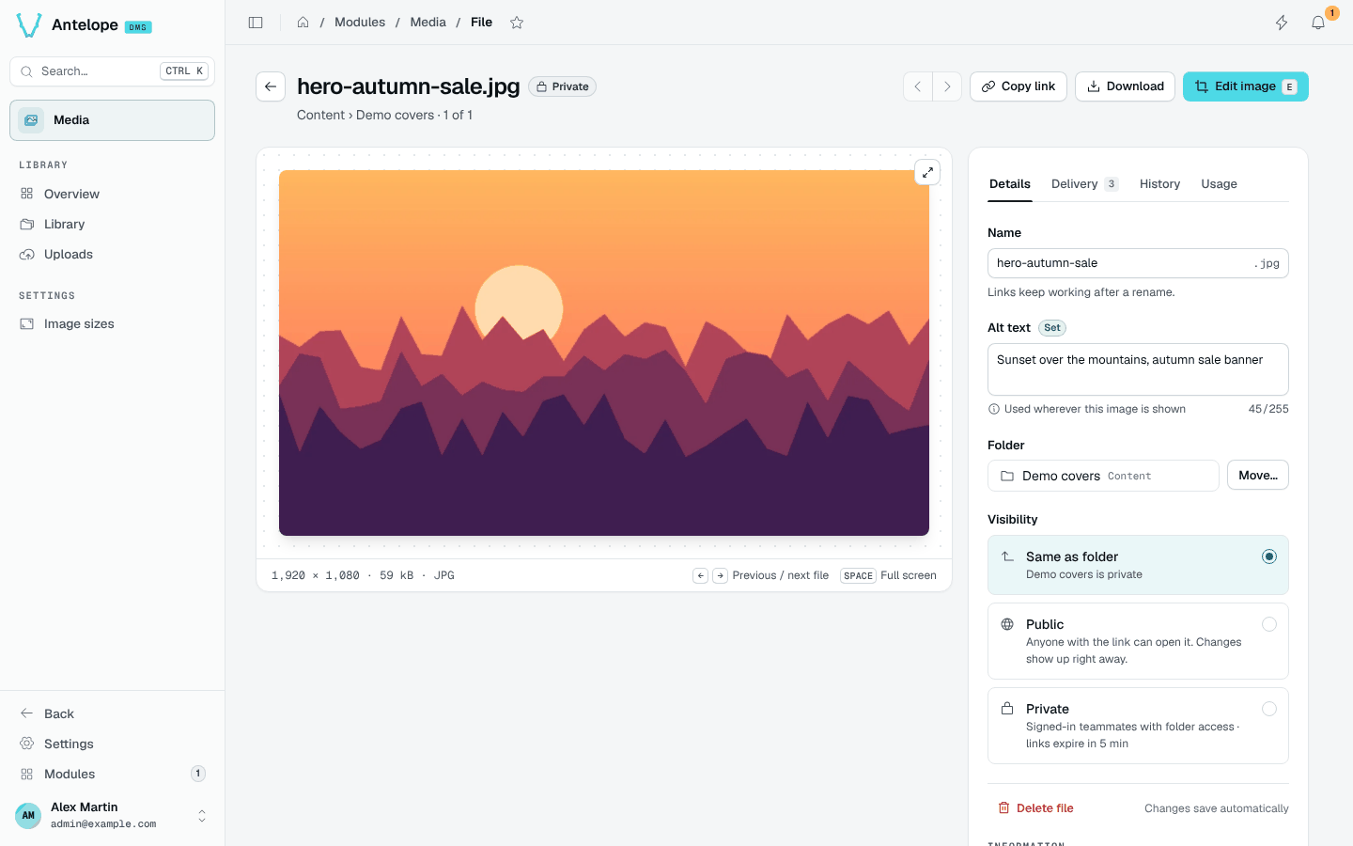Image resolution: width=1353 pixels, height=846 pixels.
Task: Click Modules breadcrumb in top bar
Action: (360, 23)
